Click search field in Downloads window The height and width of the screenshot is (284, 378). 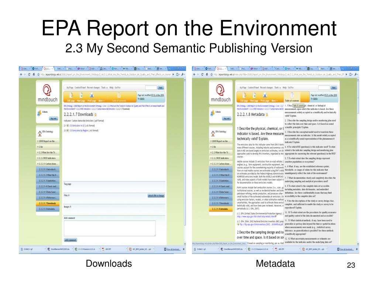151,88
